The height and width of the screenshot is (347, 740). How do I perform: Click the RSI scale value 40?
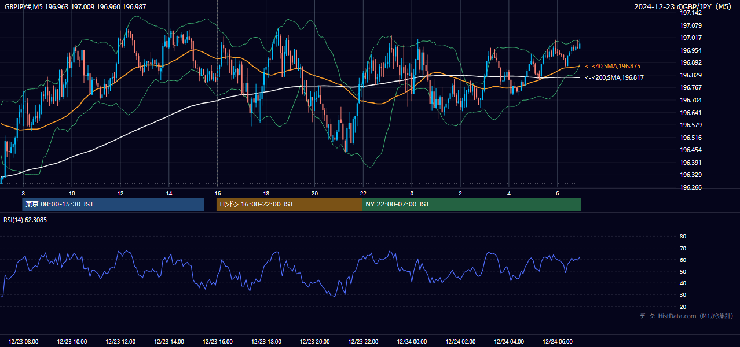click(x=683, y=283)
